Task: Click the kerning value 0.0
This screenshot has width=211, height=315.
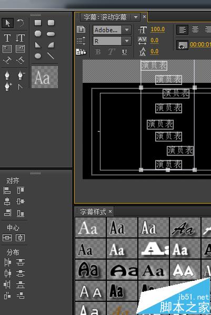Action: pyautogui.click(x=155, y=41)
